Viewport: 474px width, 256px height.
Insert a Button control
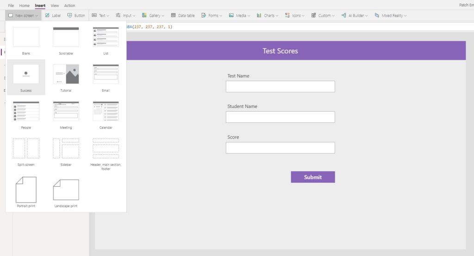(76, 15)
